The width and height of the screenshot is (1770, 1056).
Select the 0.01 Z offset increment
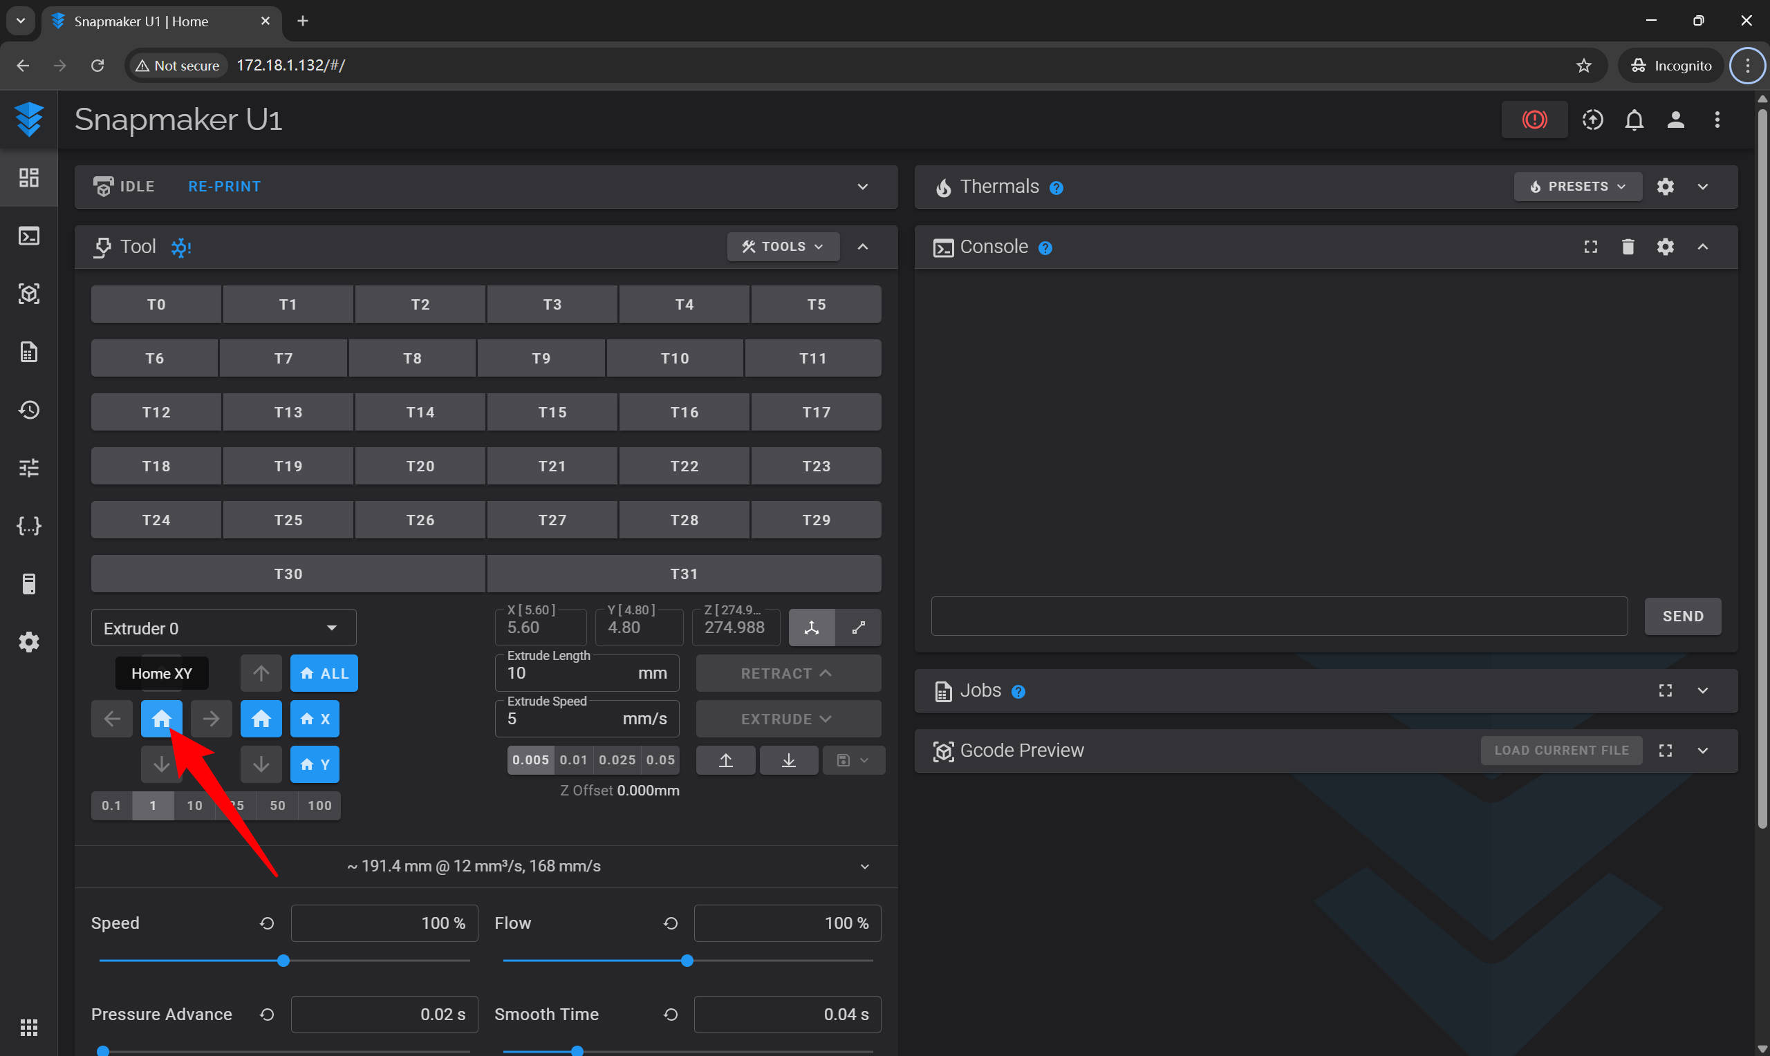574,760
